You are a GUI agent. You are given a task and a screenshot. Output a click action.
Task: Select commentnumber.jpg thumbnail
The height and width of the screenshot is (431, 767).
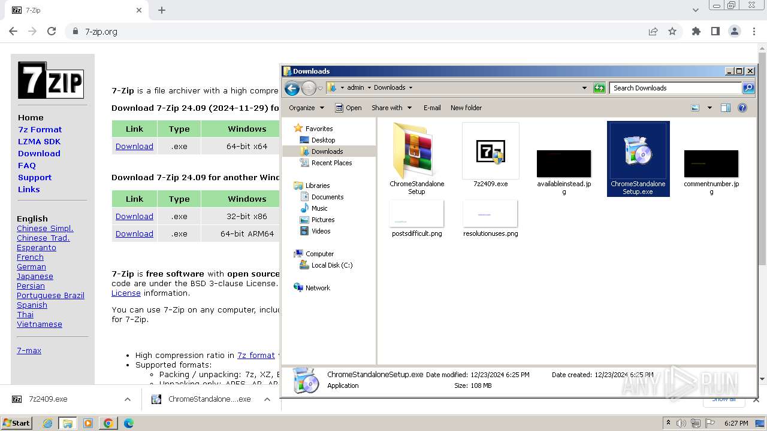click(711, 164)
